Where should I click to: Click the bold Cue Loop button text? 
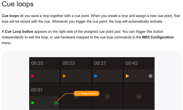click(x=19, y=32)
